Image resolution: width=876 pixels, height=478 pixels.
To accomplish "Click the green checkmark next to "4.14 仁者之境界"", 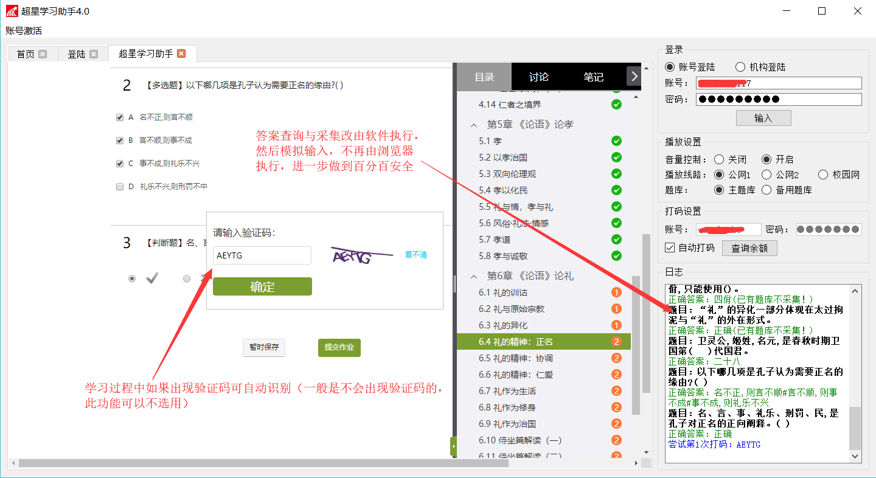I will click(616, 104).
